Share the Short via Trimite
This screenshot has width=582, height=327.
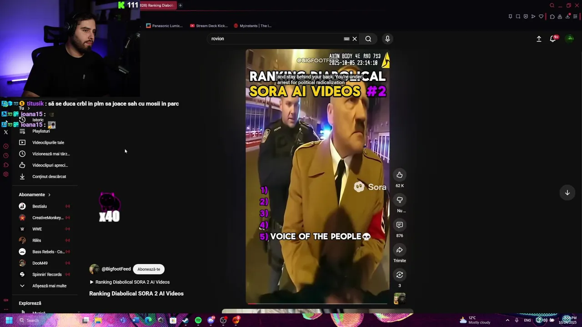pos(399,250)
